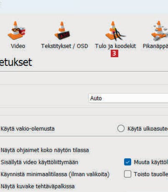Switch to Tekstitykset / OSD label
The width and height of the screenshot is (168, 192).
(x=64, y=46)
